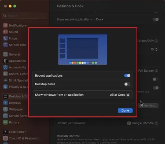Viewport: 165px width, 144px height.
Task: Open the Displays icon
Action: [x=5, y=103]
